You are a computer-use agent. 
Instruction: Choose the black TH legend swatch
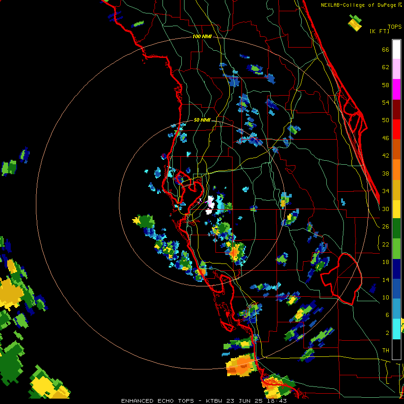(x=396, y=349)
